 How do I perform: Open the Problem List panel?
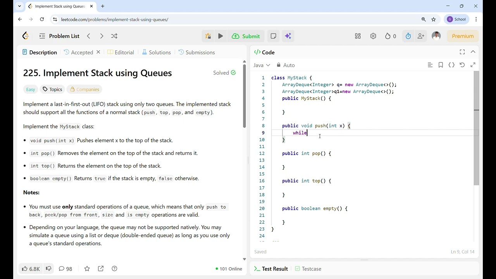pos(59,36)
